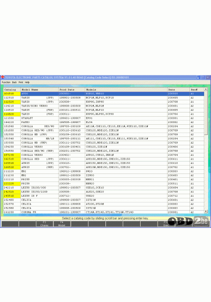This screenshot has height=302, width=211.
Task: Click the Catalog column header
Action: [x=12, y=90]
